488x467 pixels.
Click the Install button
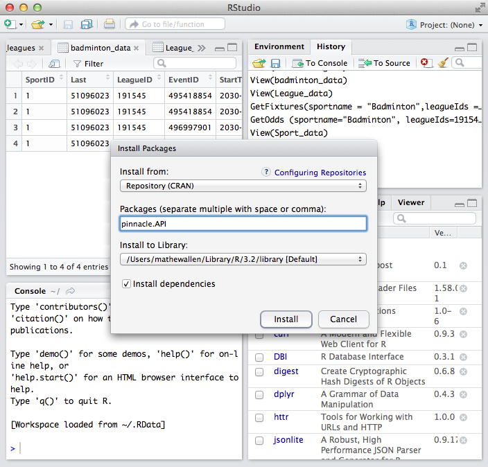(286, 319)
